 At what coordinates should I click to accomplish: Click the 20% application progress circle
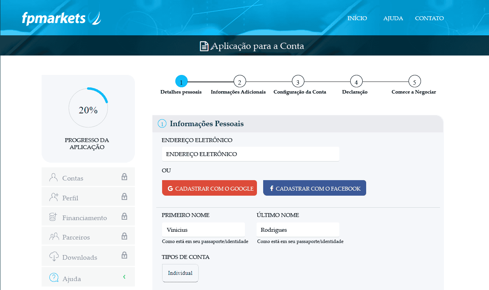point(88,108)
